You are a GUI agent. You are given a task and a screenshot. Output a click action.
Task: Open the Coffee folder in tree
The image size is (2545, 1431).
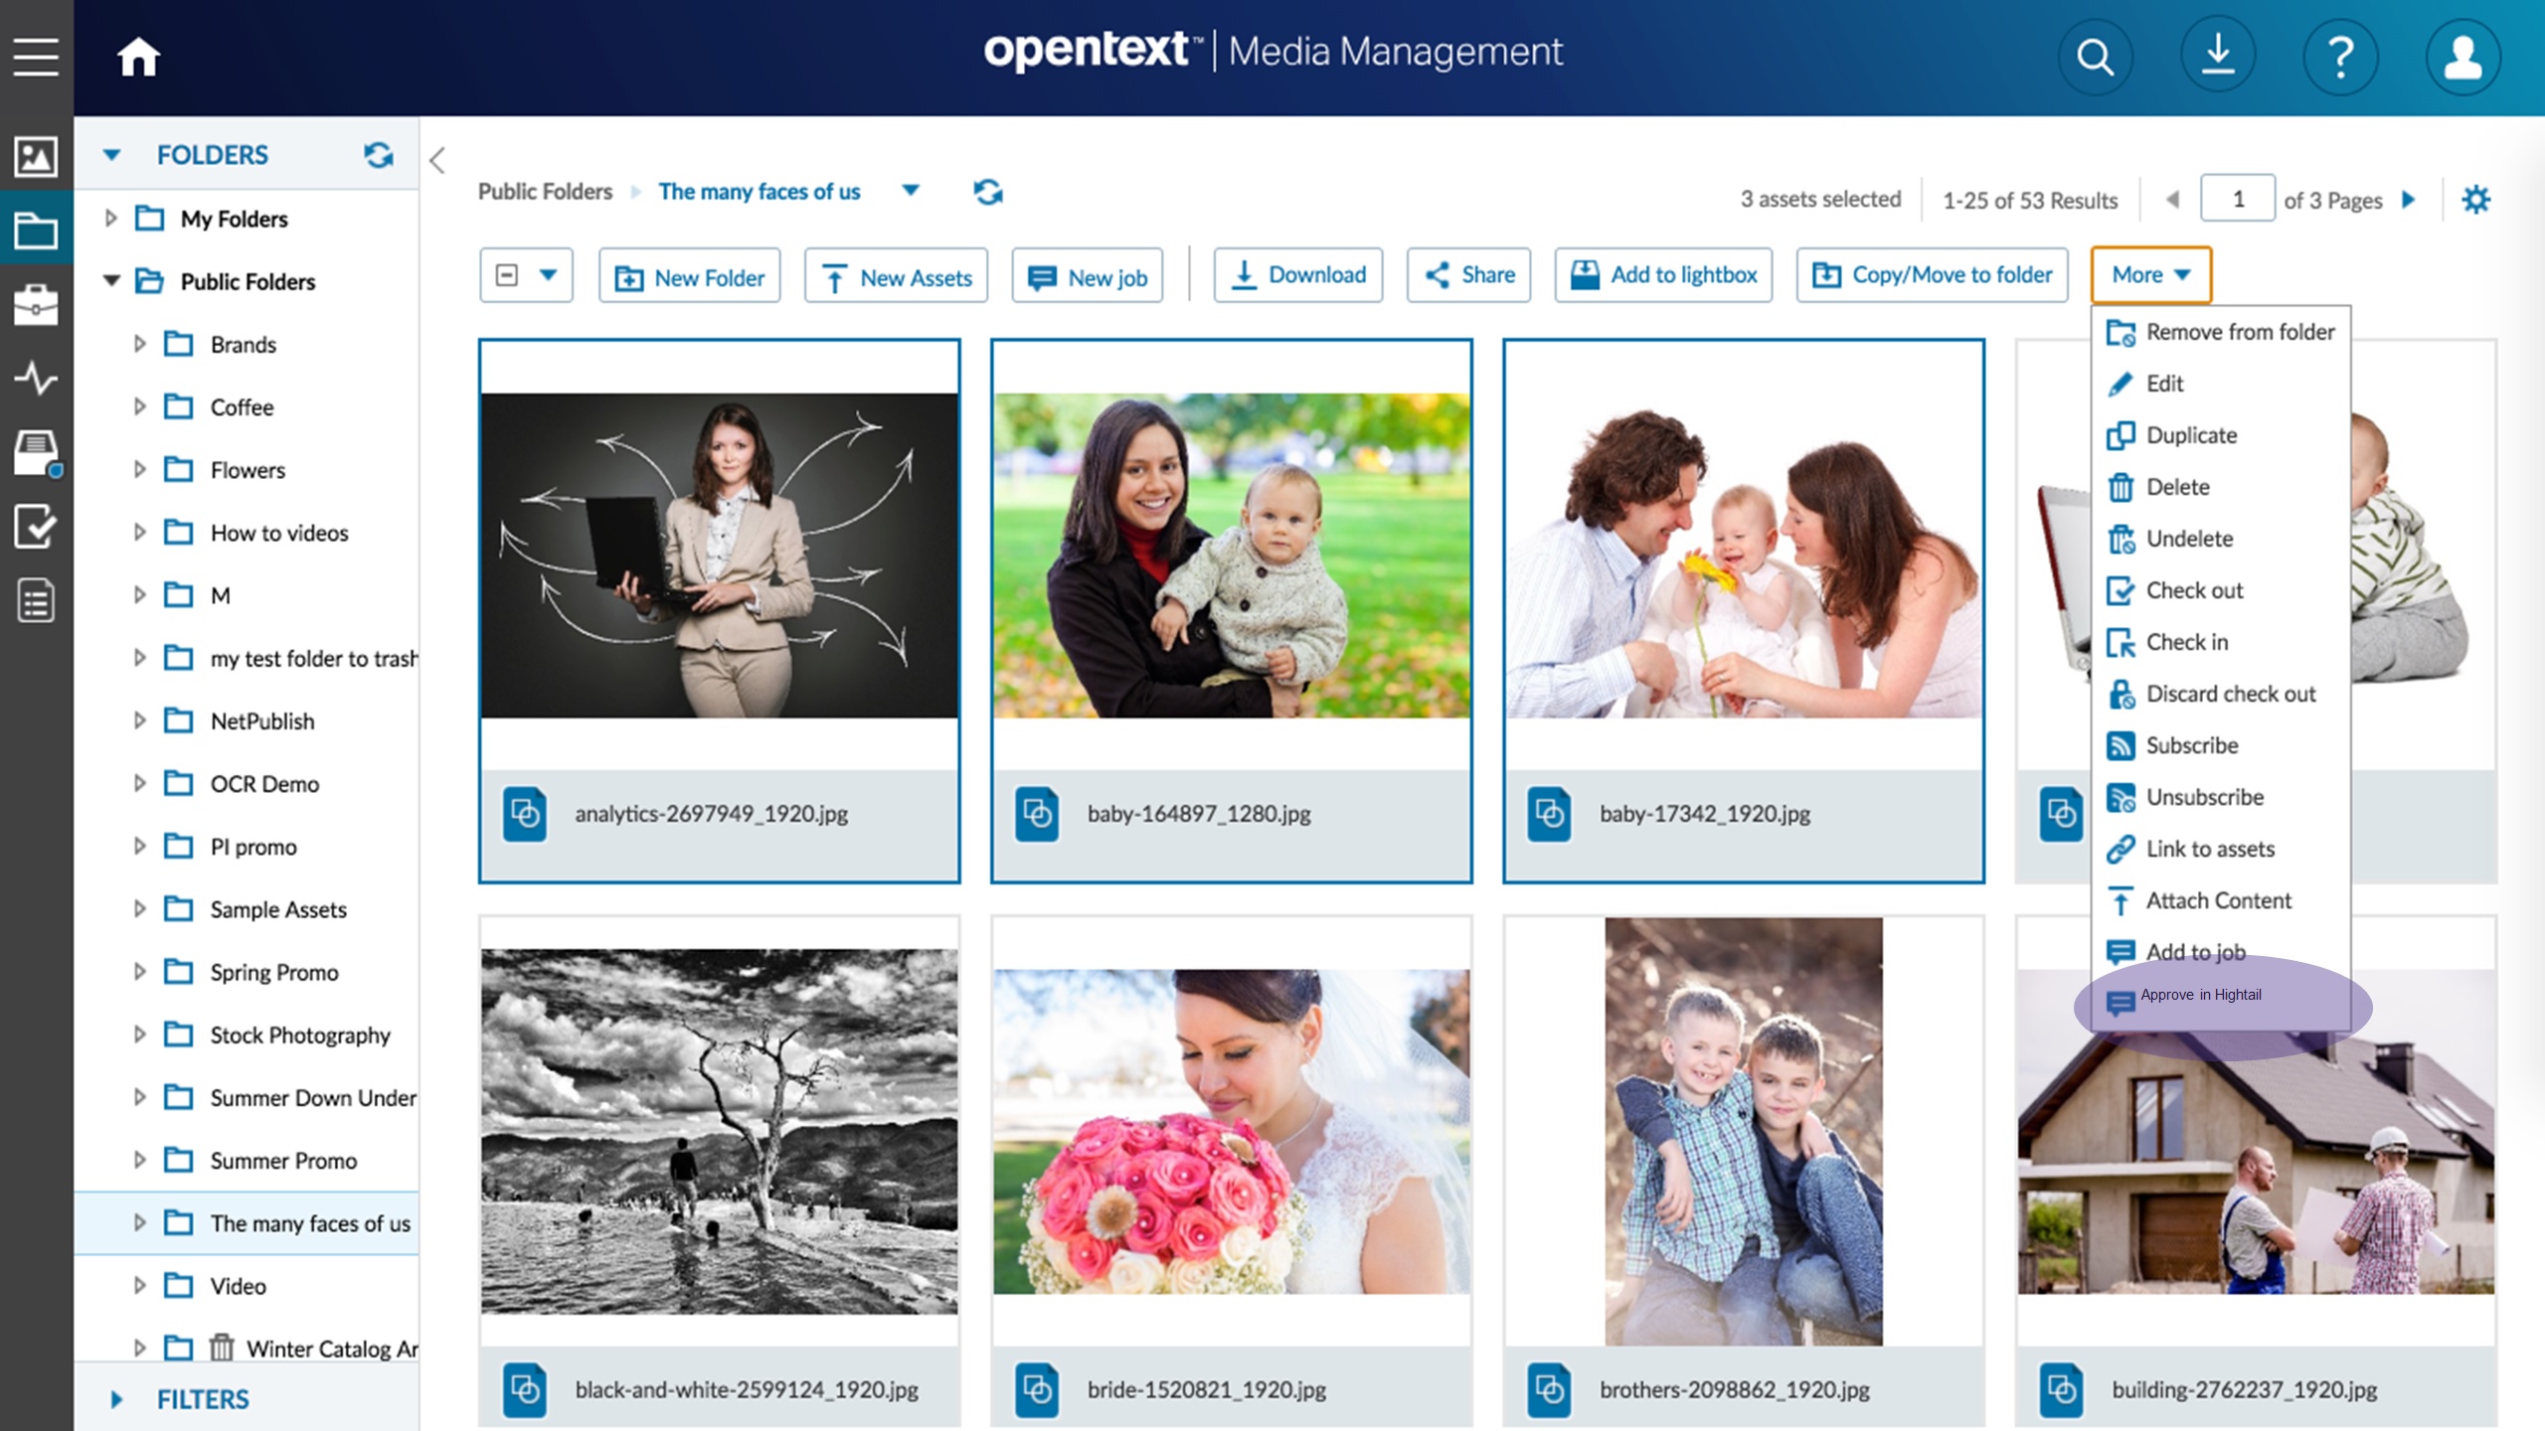pyautogui.click(x=242, y=407)
